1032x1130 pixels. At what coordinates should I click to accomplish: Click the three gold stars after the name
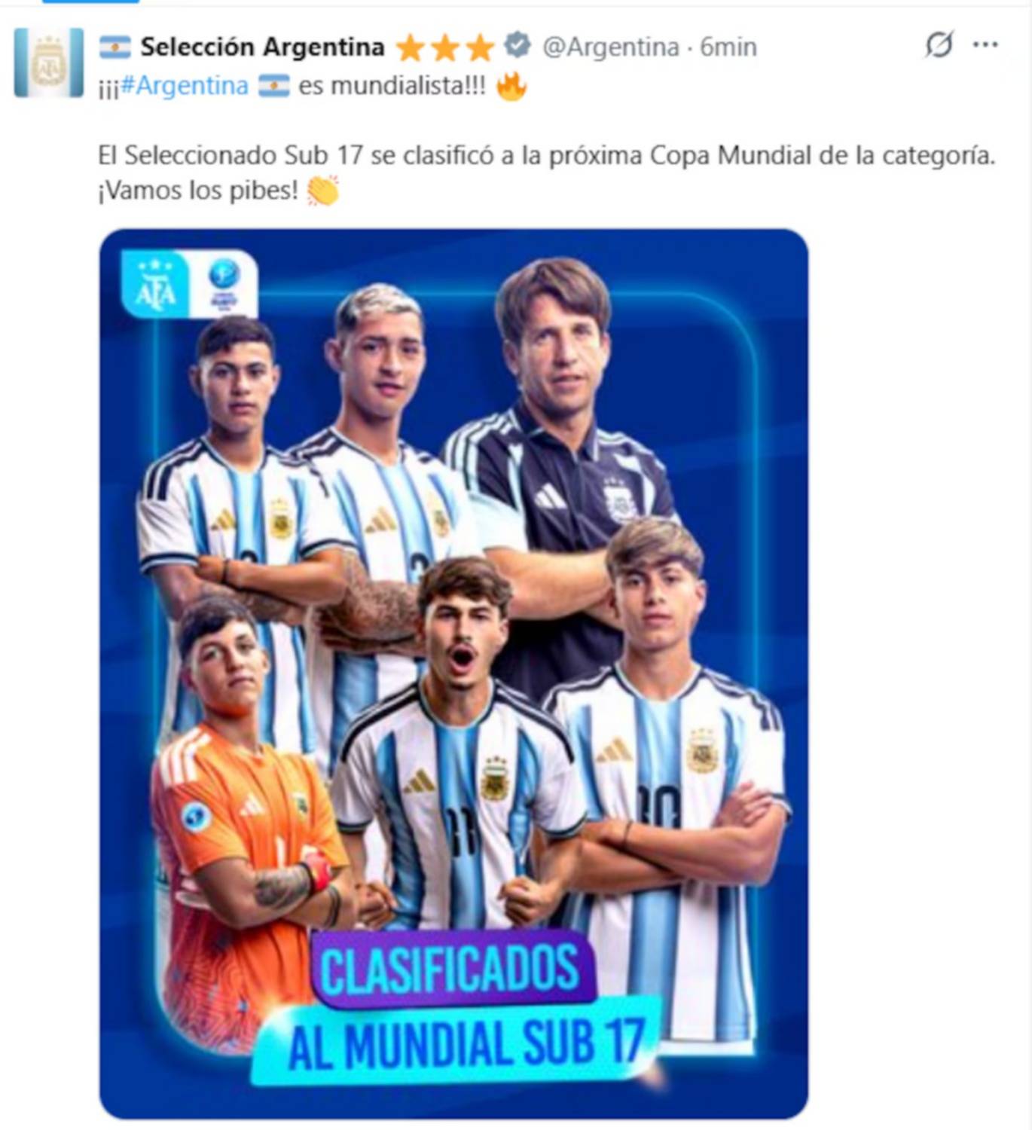click(x=444, y=47)
